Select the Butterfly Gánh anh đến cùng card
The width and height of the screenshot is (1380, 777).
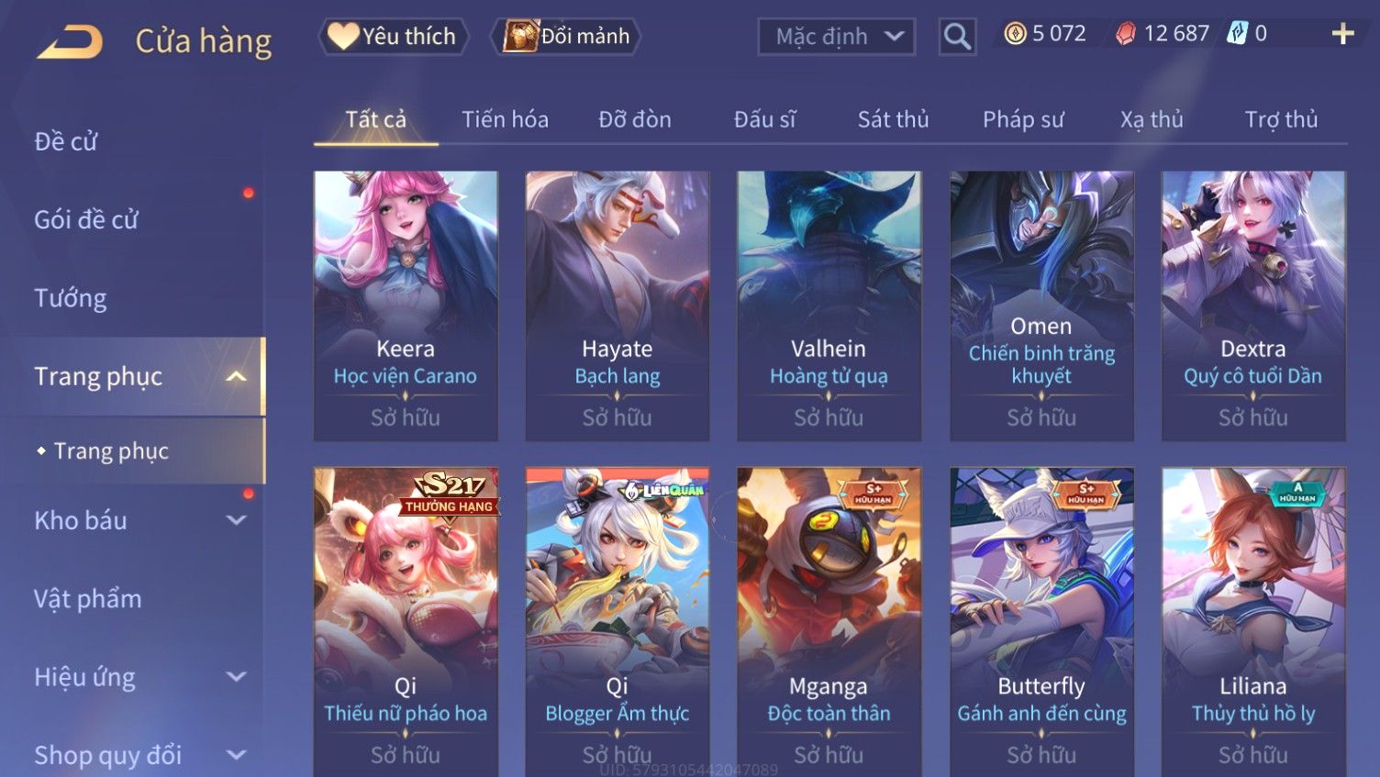click(1041, 622)
